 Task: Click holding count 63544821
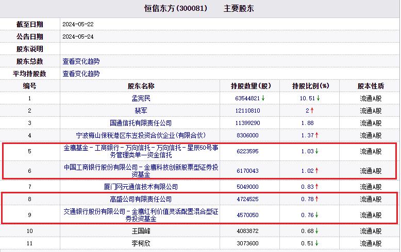pos(247,98)
